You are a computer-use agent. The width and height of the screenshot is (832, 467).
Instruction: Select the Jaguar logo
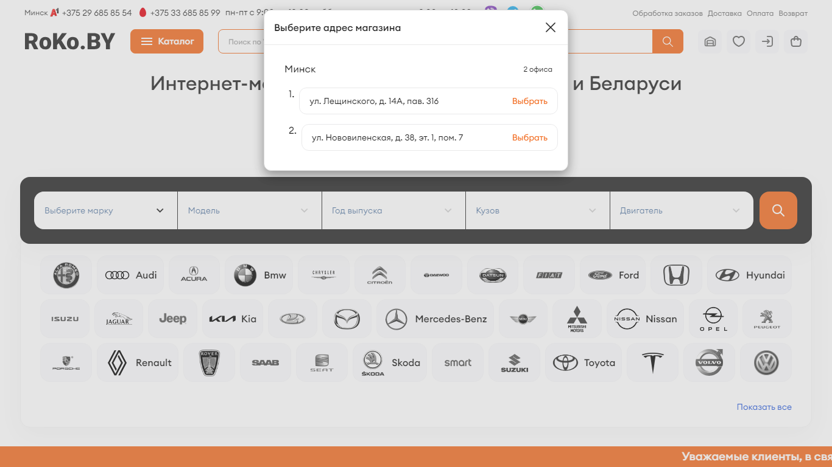(119, 319)
